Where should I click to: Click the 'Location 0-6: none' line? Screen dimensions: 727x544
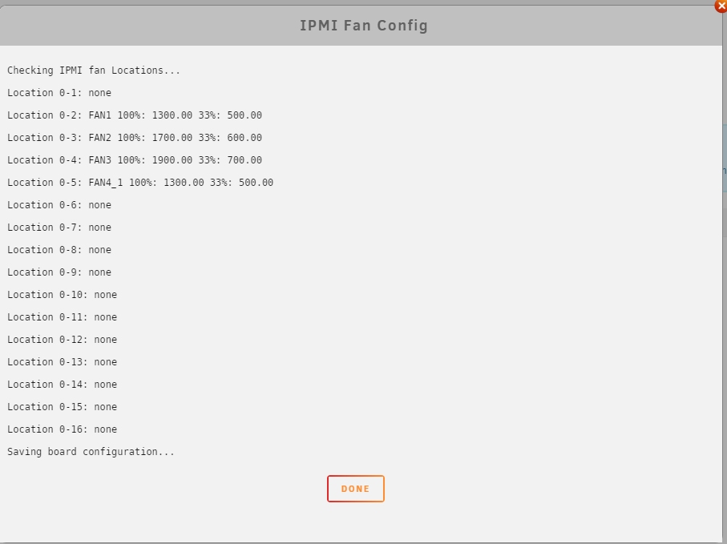click(x=59, y=205)
